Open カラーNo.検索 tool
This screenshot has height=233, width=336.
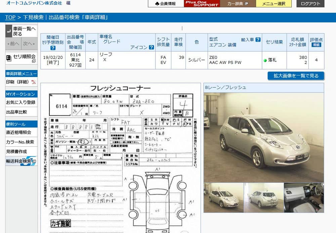pos(20,142)
